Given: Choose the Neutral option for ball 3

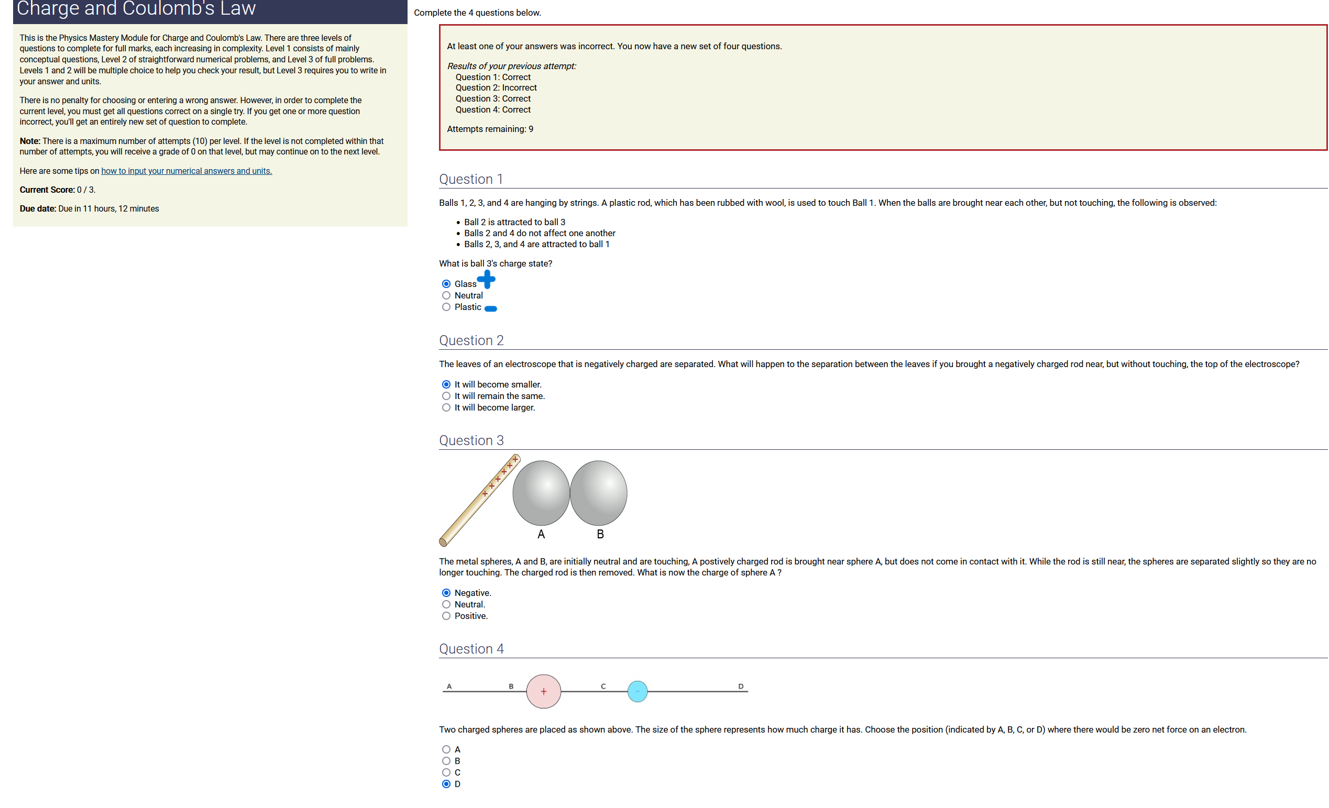Looking at the screenshot, I should click(446, 295).
